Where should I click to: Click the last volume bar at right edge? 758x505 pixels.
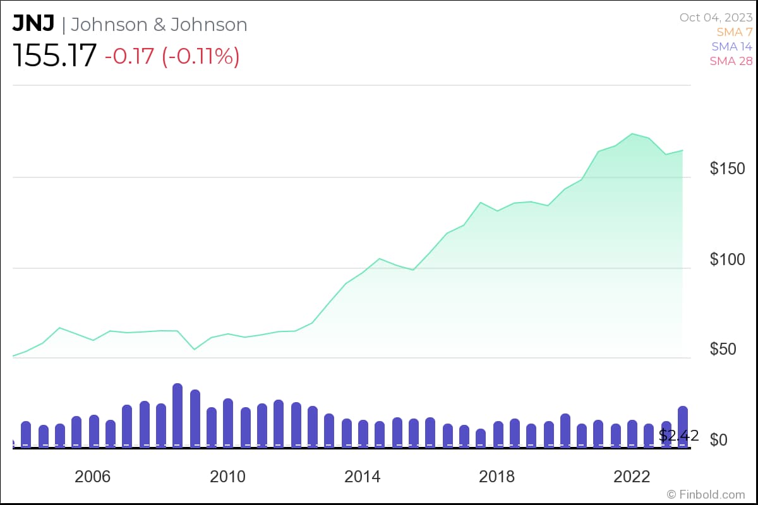pos(683,427)
